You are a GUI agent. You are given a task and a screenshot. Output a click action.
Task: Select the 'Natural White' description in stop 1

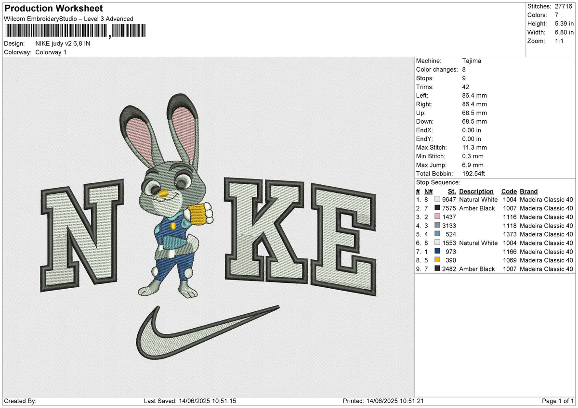pyautogui.click(x=478, y=200)
